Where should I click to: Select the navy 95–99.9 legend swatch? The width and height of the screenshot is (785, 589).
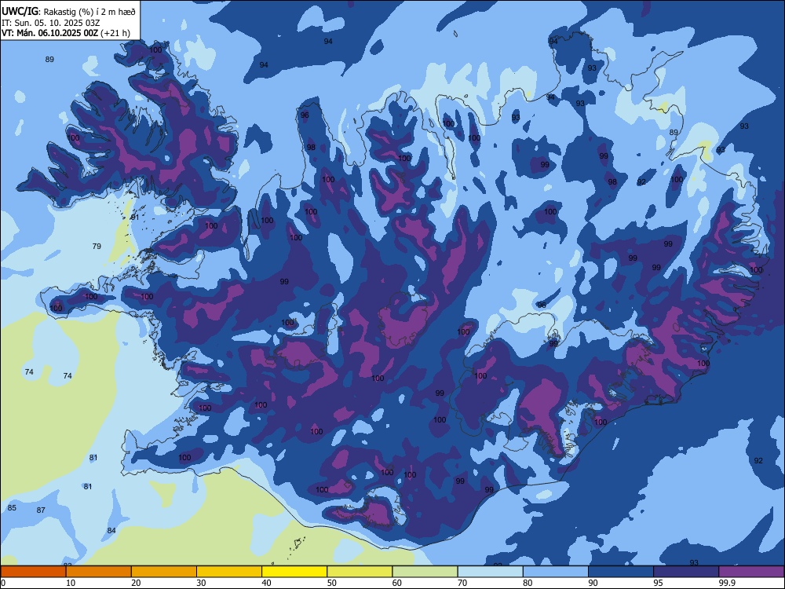point(686,572)
